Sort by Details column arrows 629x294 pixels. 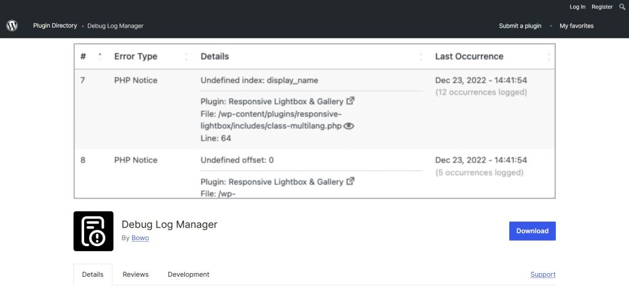[x=421, y=56]
